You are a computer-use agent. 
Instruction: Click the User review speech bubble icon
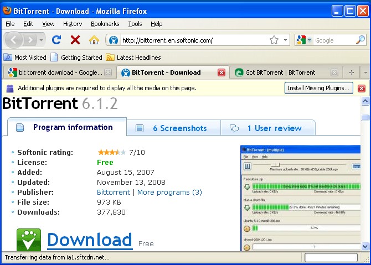(x=234, y=128)
